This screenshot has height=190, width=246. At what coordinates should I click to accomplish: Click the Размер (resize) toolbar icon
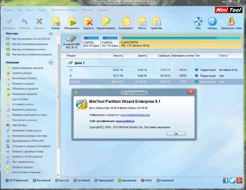(x=56, y=21)
